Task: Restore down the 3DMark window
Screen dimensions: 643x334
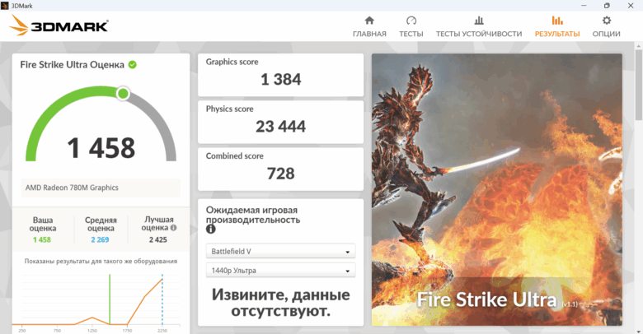Action: (607, 6)
